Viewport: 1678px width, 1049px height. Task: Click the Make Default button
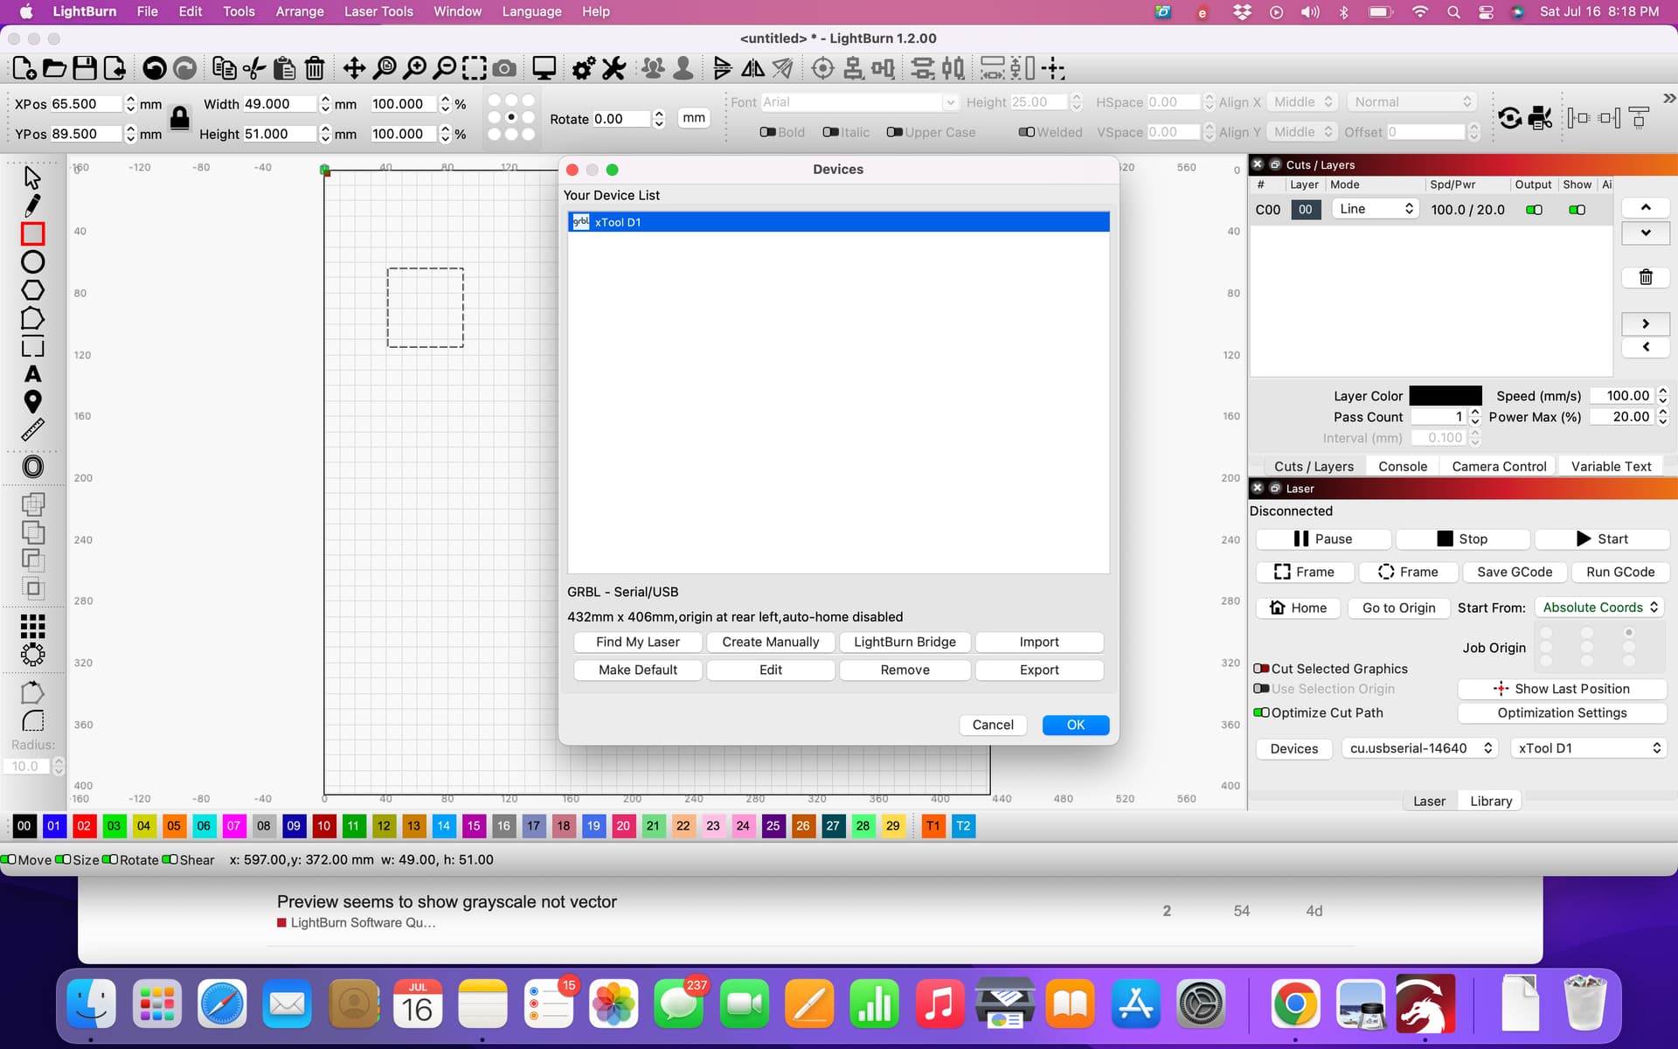636,670
